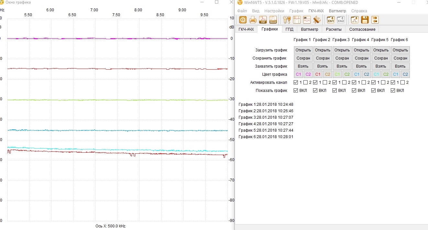Click the power on/off toolbar icon
Screen dimensions: 428x230
(x=243, y=20)
